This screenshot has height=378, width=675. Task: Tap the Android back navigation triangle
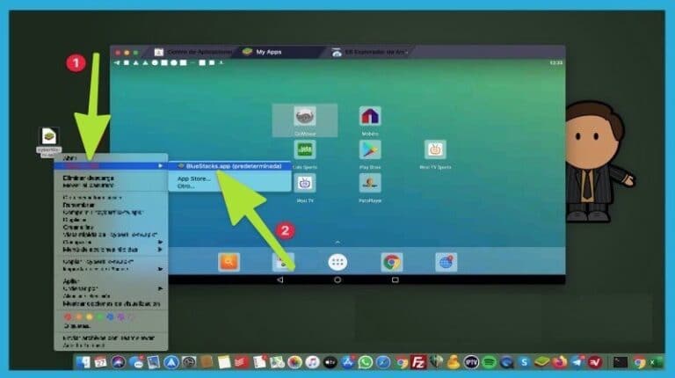(x=280, y=280)
